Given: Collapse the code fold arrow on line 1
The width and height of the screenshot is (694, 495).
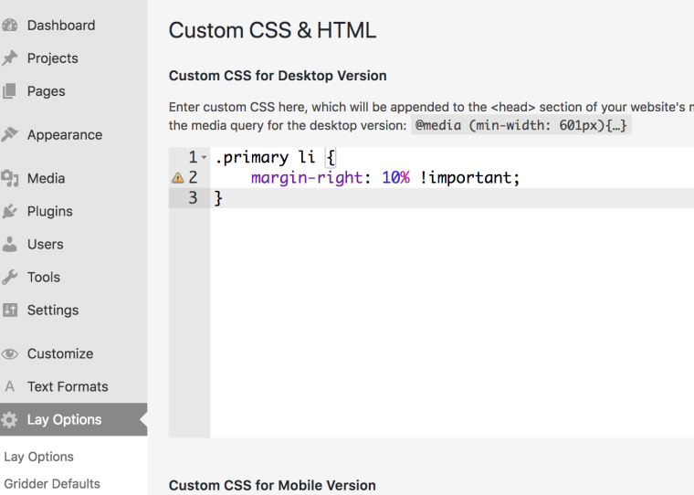Looking at the screenshot, I should 204,159.
